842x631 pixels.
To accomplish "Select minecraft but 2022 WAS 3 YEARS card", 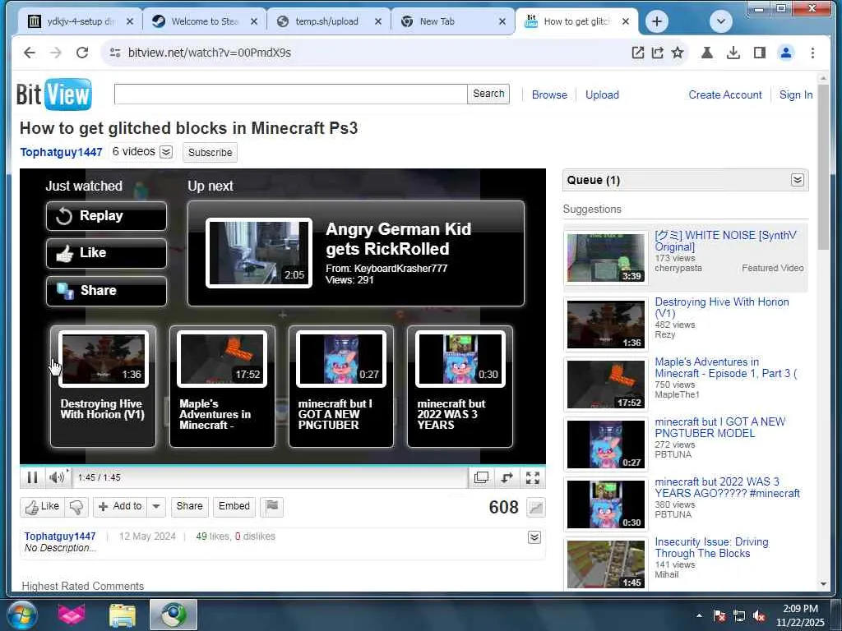I will point(460,386).
